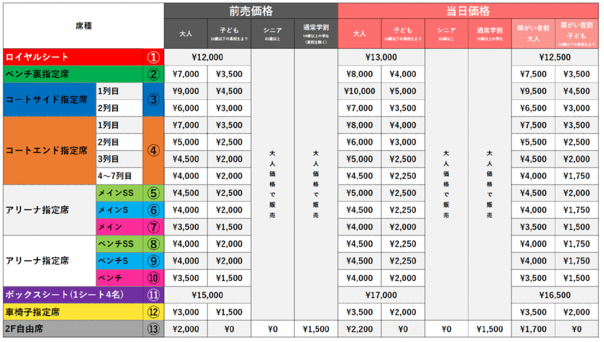Screen dimensions: 604x342
Task: Click the circled number 5 for メインSS
Action: point(154,193)
